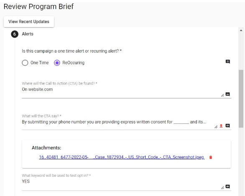
Task: Delete the CTA_Screenshot.jpeg attachment with red trash icon
Action: 211,157
